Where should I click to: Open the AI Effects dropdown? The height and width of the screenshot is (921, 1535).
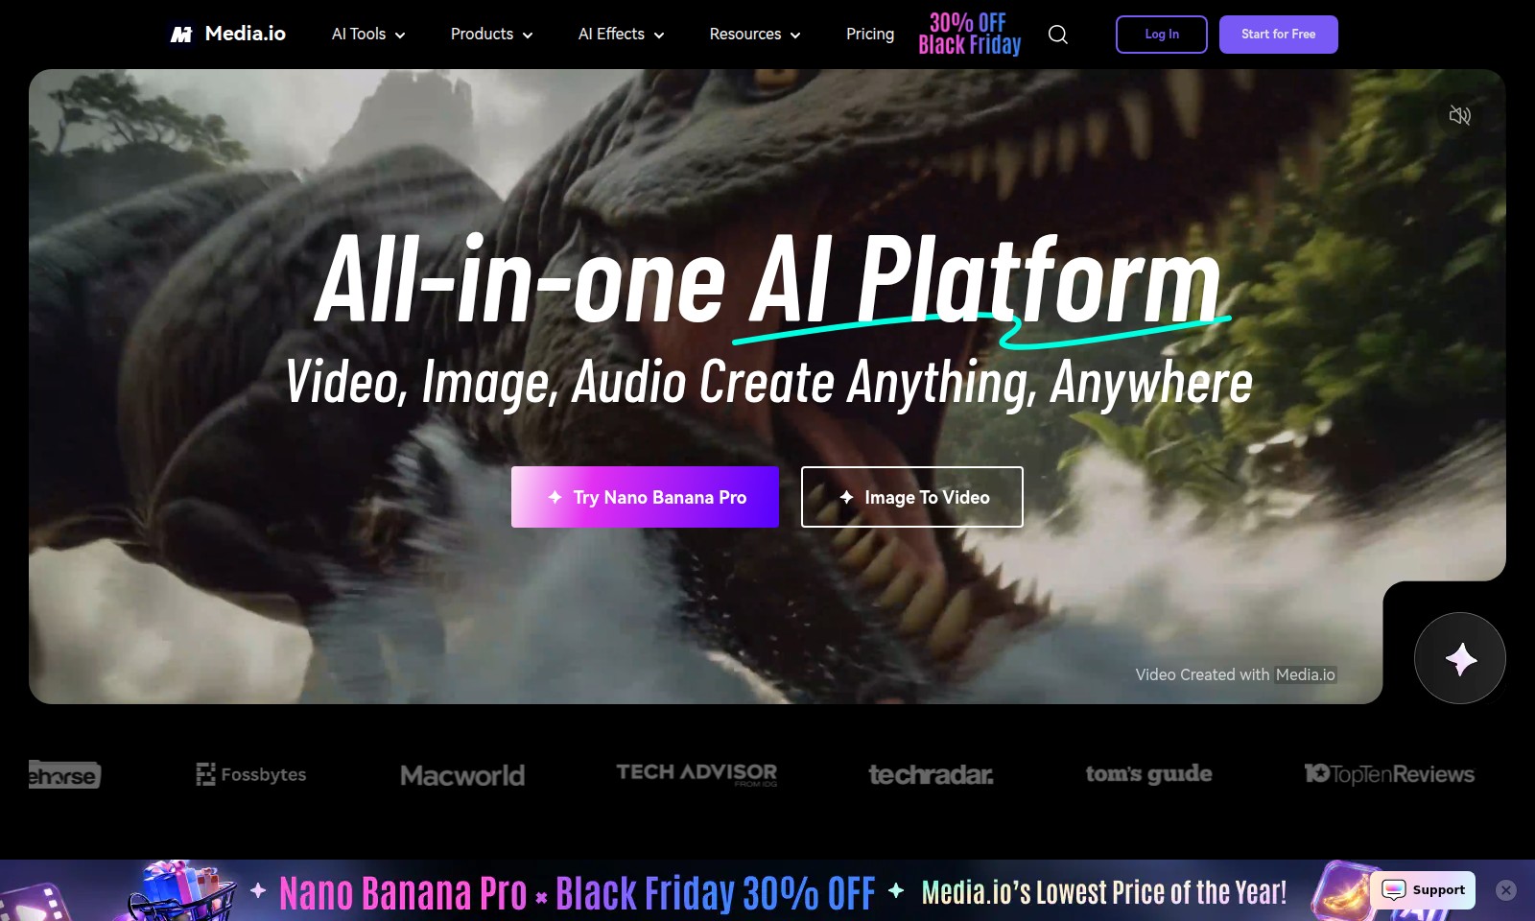point(621,35)
